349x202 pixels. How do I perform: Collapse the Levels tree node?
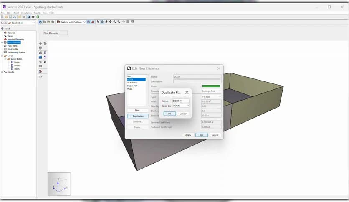tap(2, 56)
